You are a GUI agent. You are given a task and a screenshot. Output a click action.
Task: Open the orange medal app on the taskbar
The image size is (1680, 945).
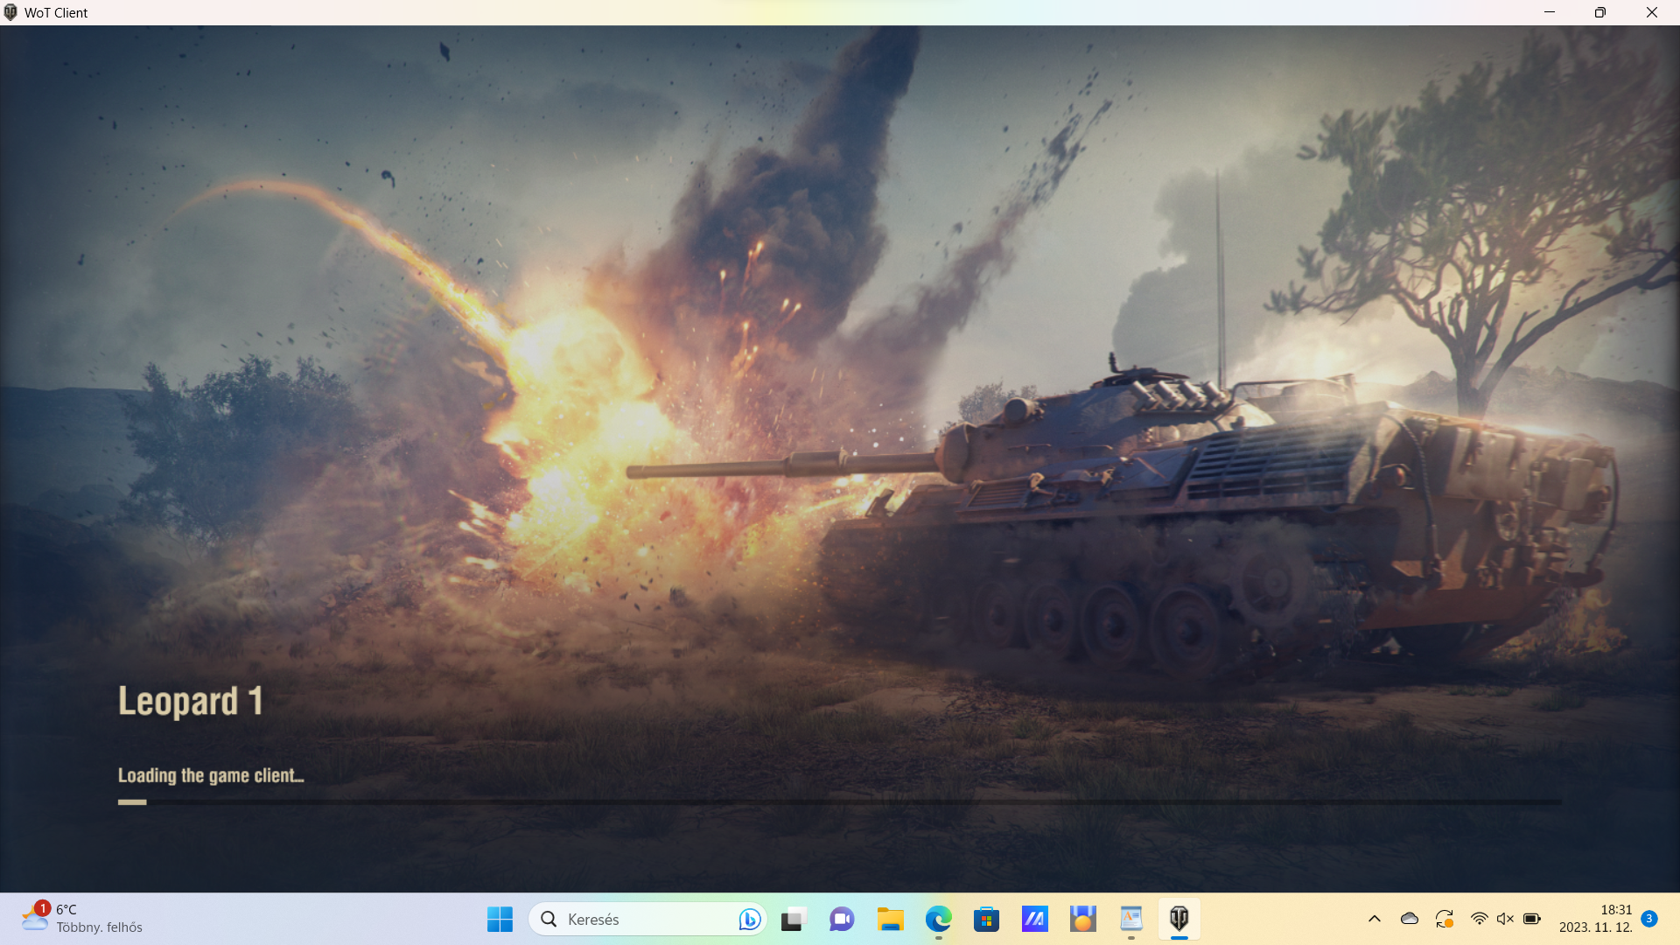click(x=1083, y=919)
